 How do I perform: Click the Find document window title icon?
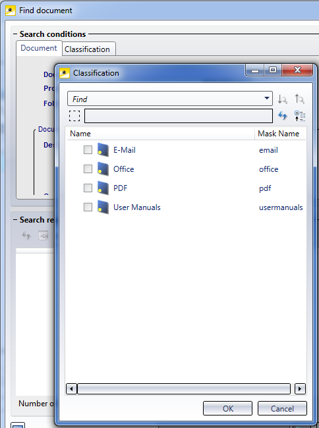coord(11,11)
